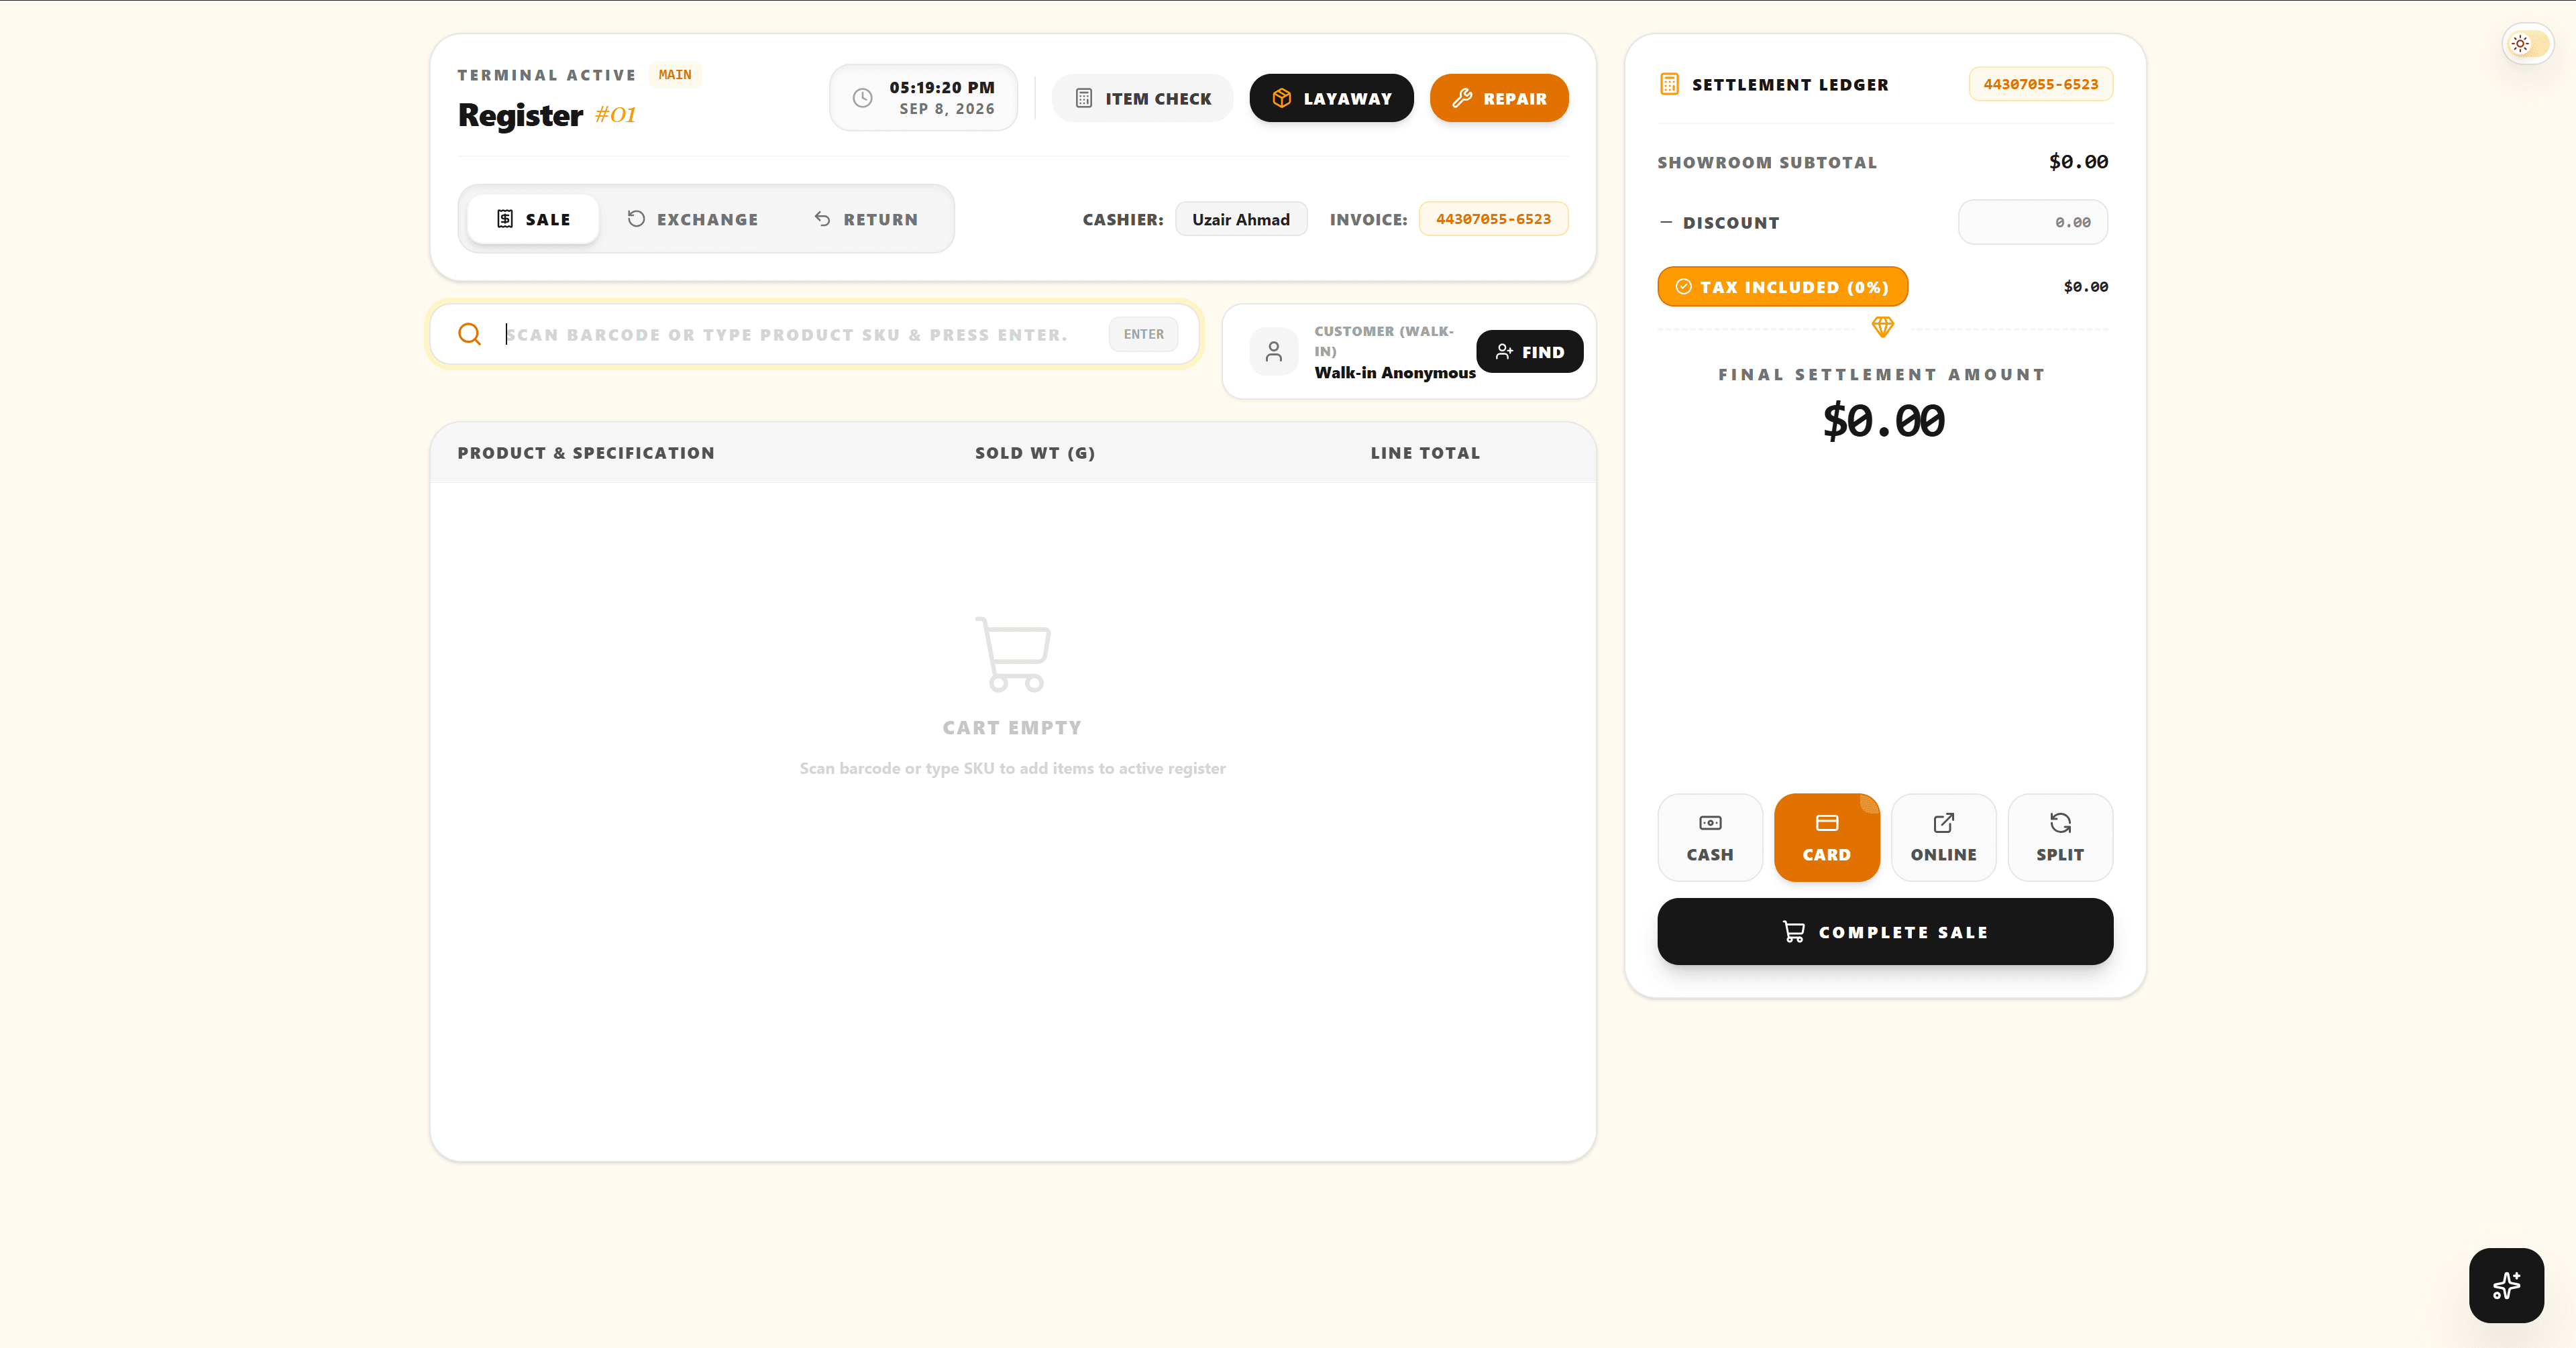Select Cash payment method
This screenshot has width=2576, height=1348.
point(1710,838)
